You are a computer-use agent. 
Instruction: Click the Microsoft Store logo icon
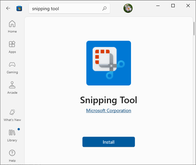click(x=19, y=9)
